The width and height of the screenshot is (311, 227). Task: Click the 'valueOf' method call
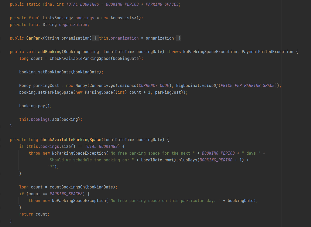[210, 86]
